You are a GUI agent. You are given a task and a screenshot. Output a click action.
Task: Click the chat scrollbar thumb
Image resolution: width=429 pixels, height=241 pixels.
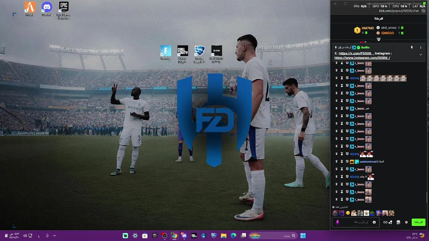[427, 197]
